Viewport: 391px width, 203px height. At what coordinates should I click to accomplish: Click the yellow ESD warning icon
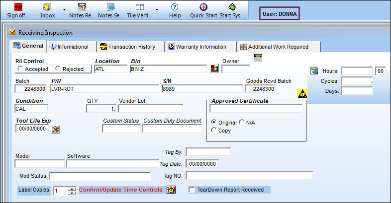[x=302, y=93]
